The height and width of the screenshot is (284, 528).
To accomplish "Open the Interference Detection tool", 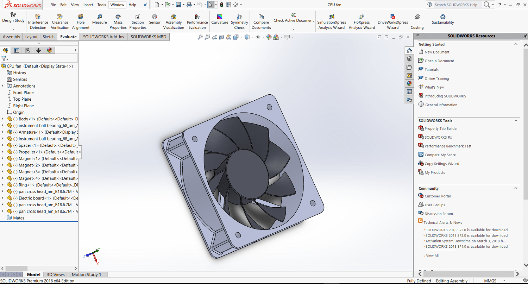I will [38, 22].
